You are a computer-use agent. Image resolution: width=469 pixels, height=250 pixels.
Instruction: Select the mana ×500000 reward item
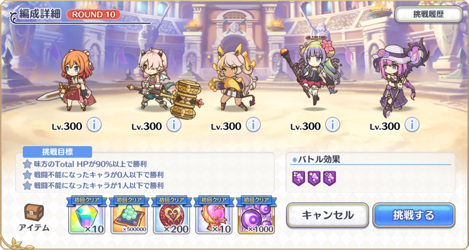[x=129, y=215]
